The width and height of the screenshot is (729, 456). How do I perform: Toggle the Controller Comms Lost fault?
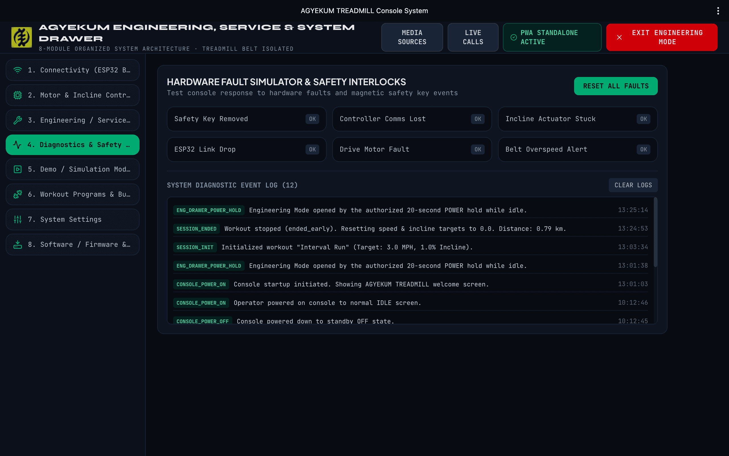(x=412, y=119)
